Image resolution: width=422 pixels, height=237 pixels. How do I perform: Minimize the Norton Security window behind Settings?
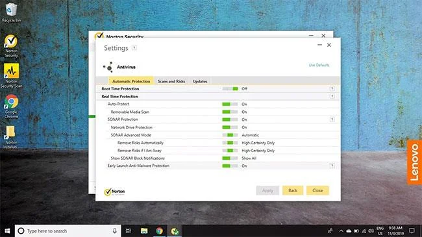point(311,35)
